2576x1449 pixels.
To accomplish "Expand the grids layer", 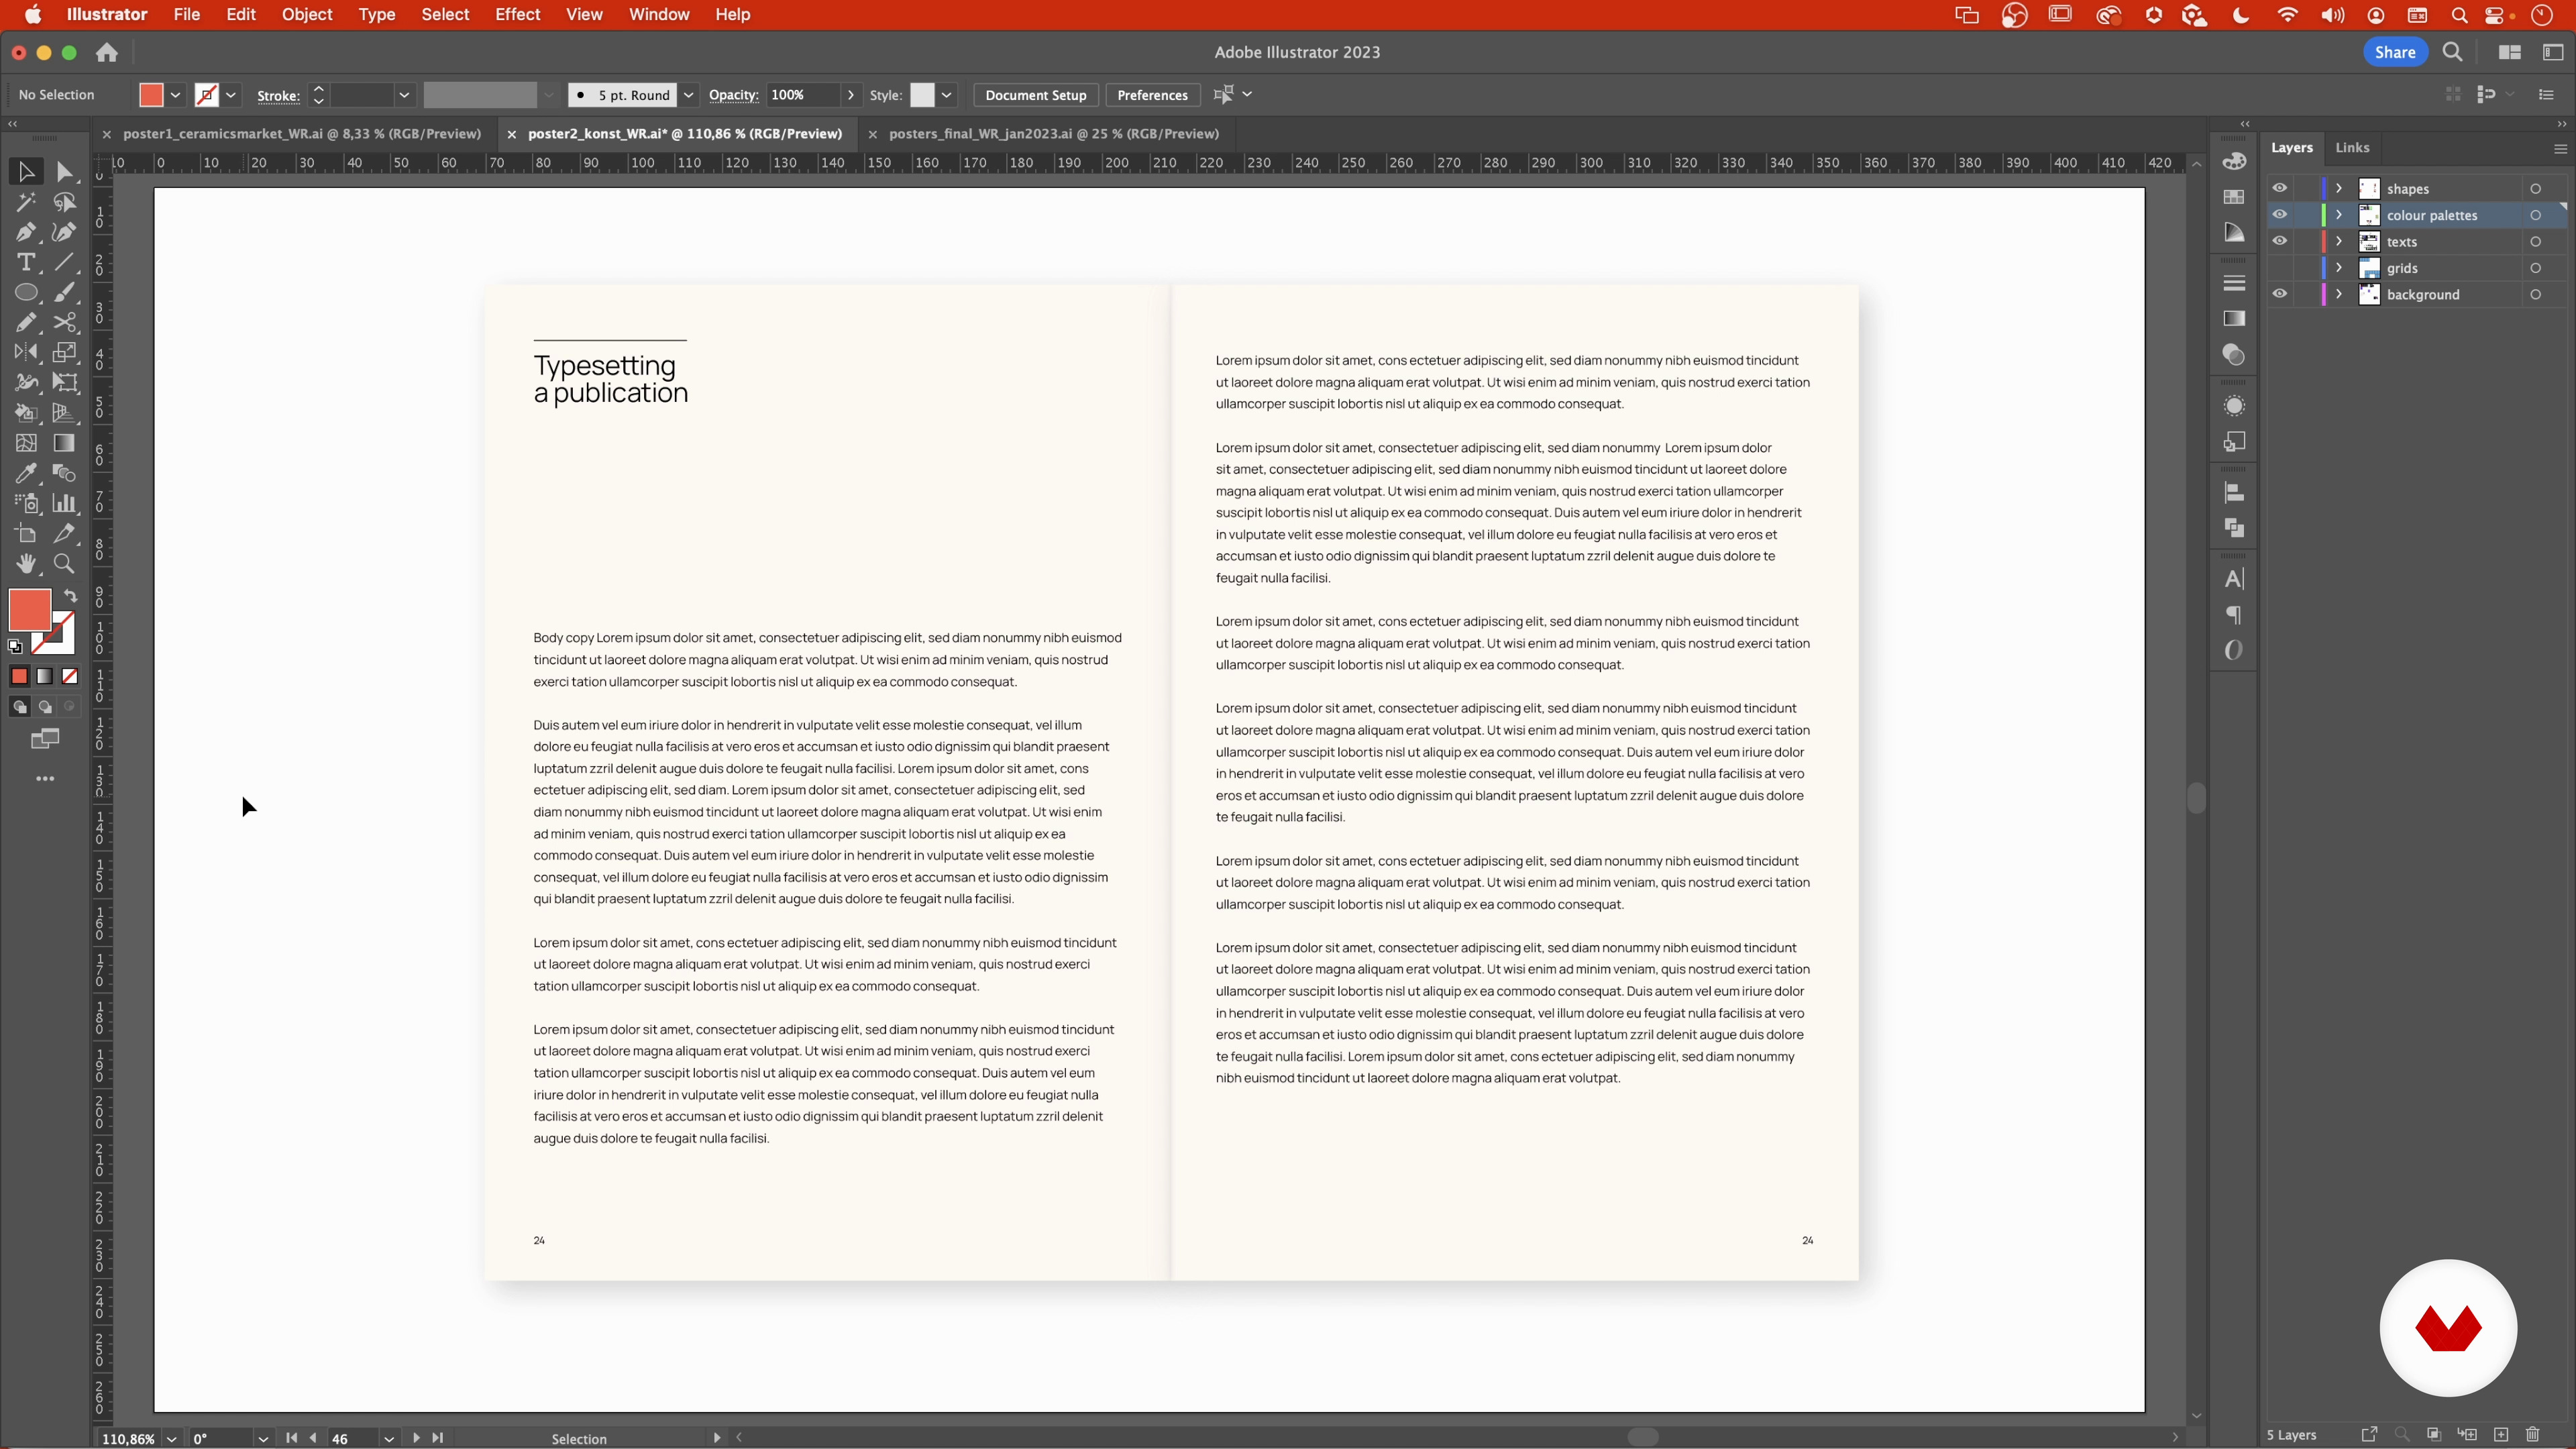I will [x=2339, y=268].
